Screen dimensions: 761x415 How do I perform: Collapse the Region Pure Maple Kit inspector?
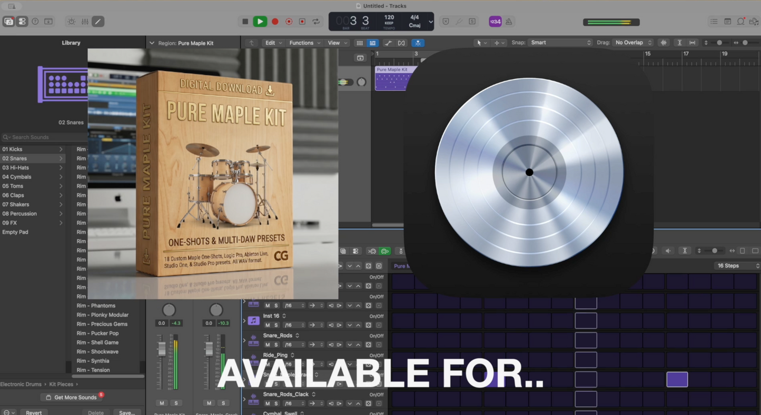click(x=152, y=43)
